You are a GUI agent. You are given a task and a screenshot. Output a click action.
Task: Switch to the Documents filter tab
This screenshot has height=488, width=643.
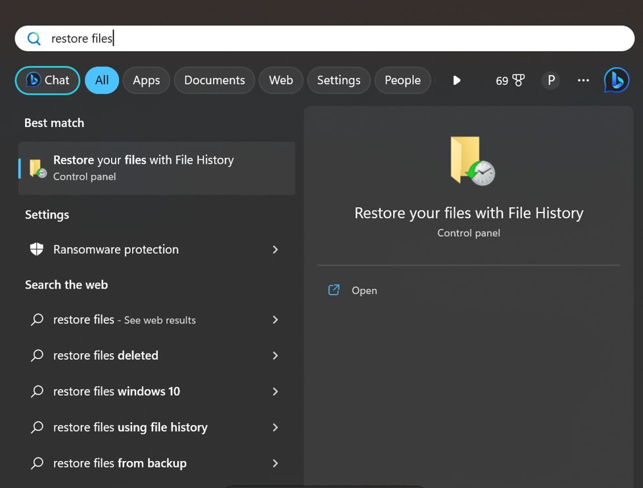pos(214,80)
